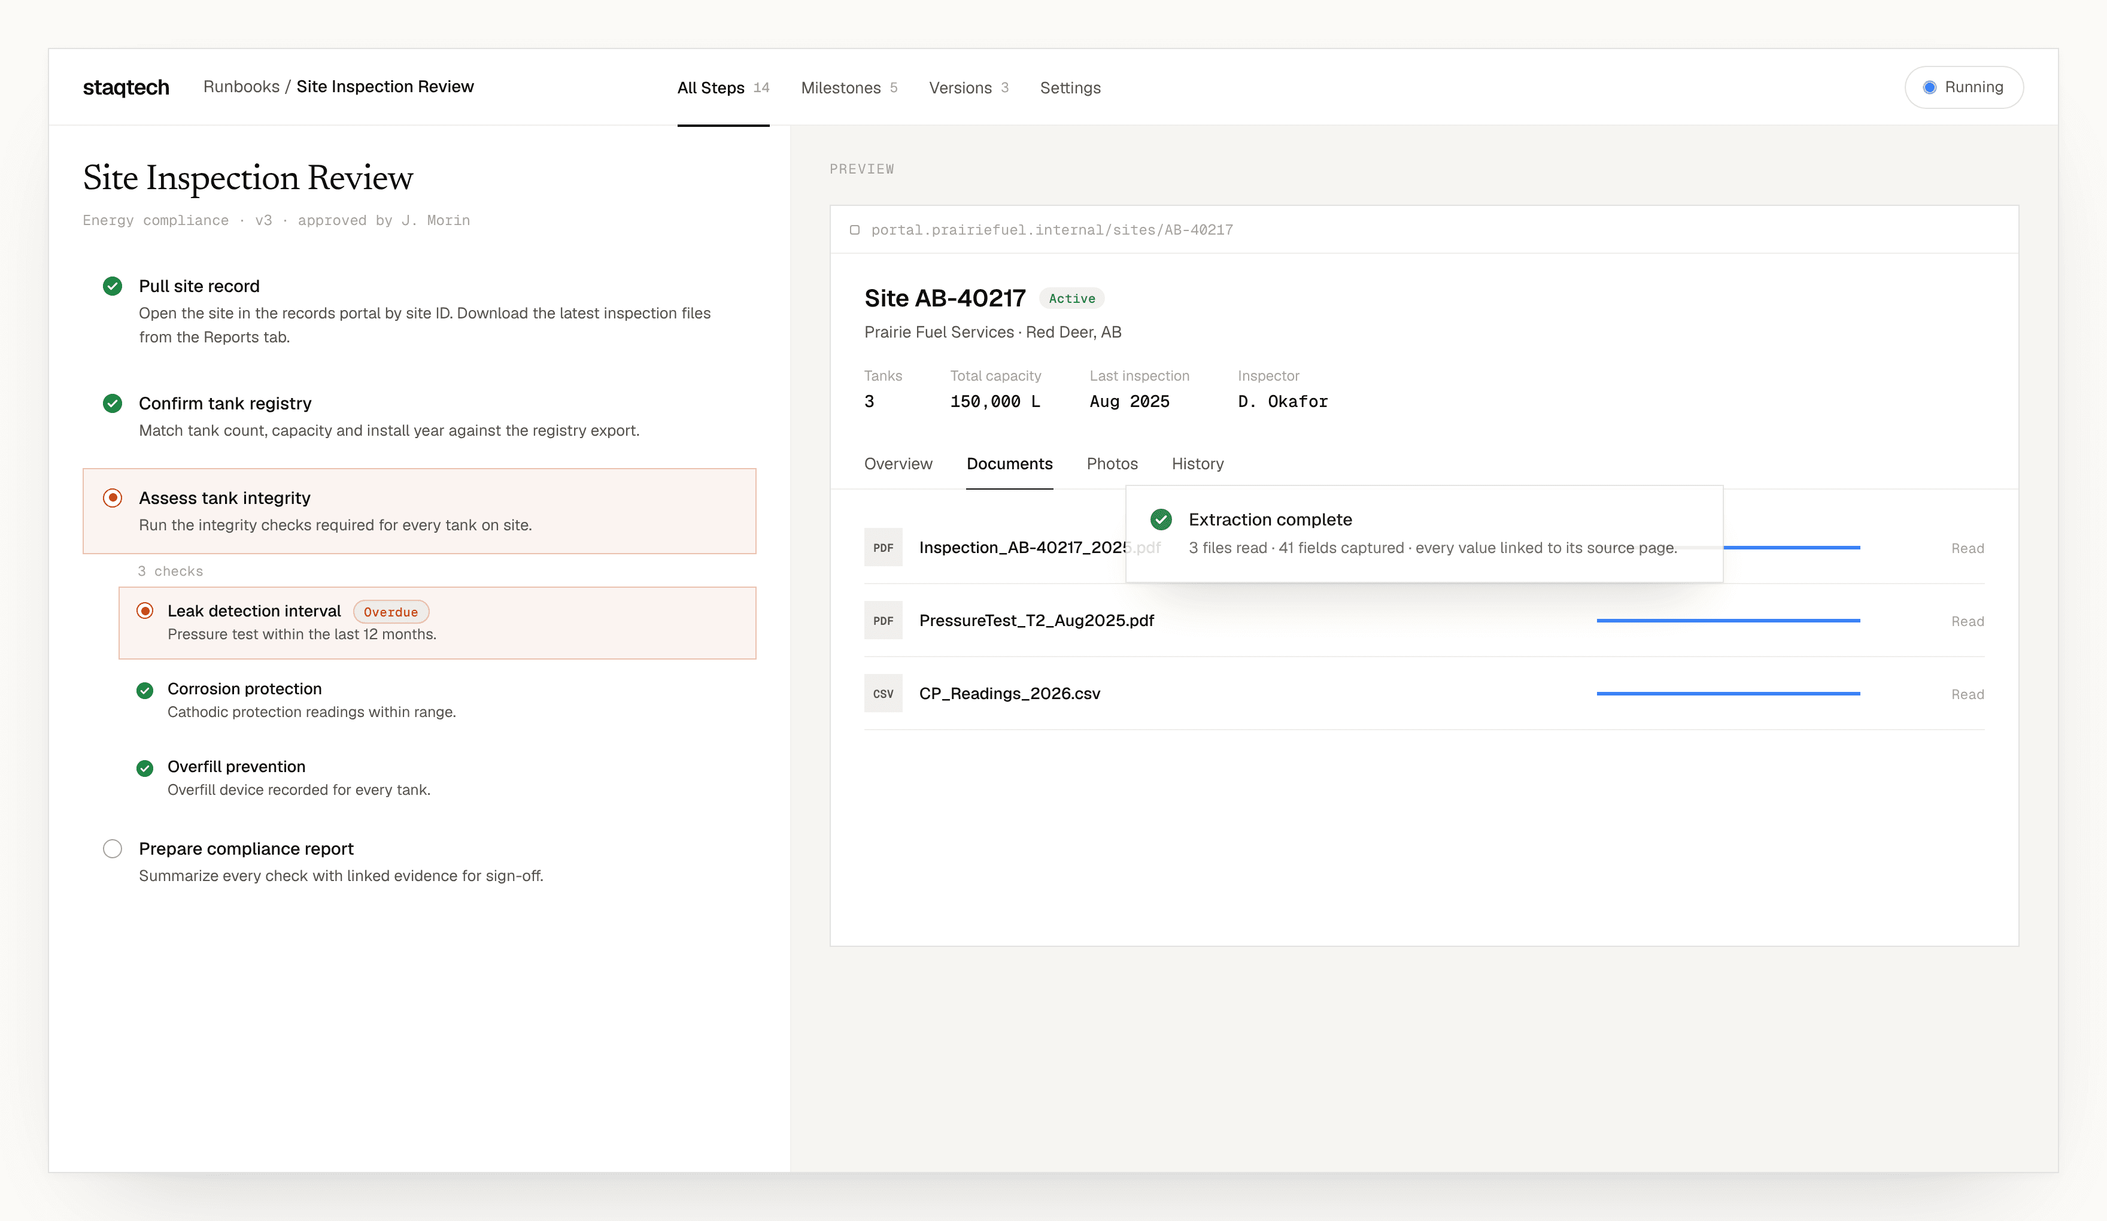Image resolution: width=2107 pixels, height=1221 pixels.
Task: Click the small square icon in the URL bar
Action: pos(855,230)
